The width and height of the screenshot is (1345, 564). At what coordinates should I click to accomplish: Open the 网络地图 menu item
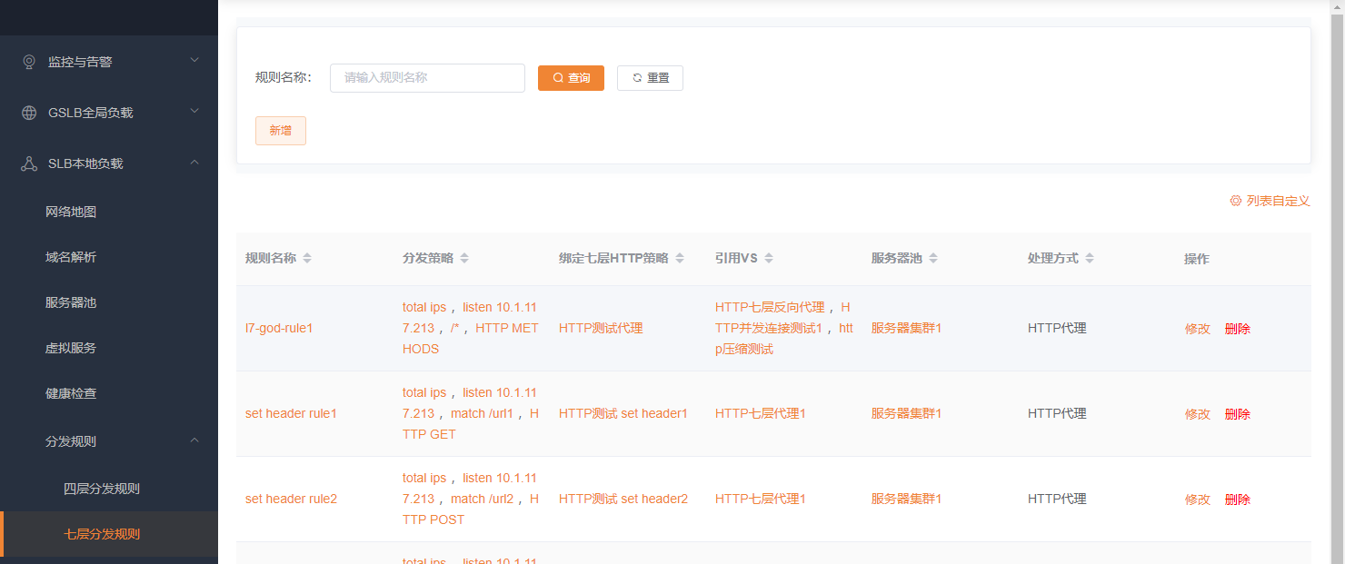[109, 212]
